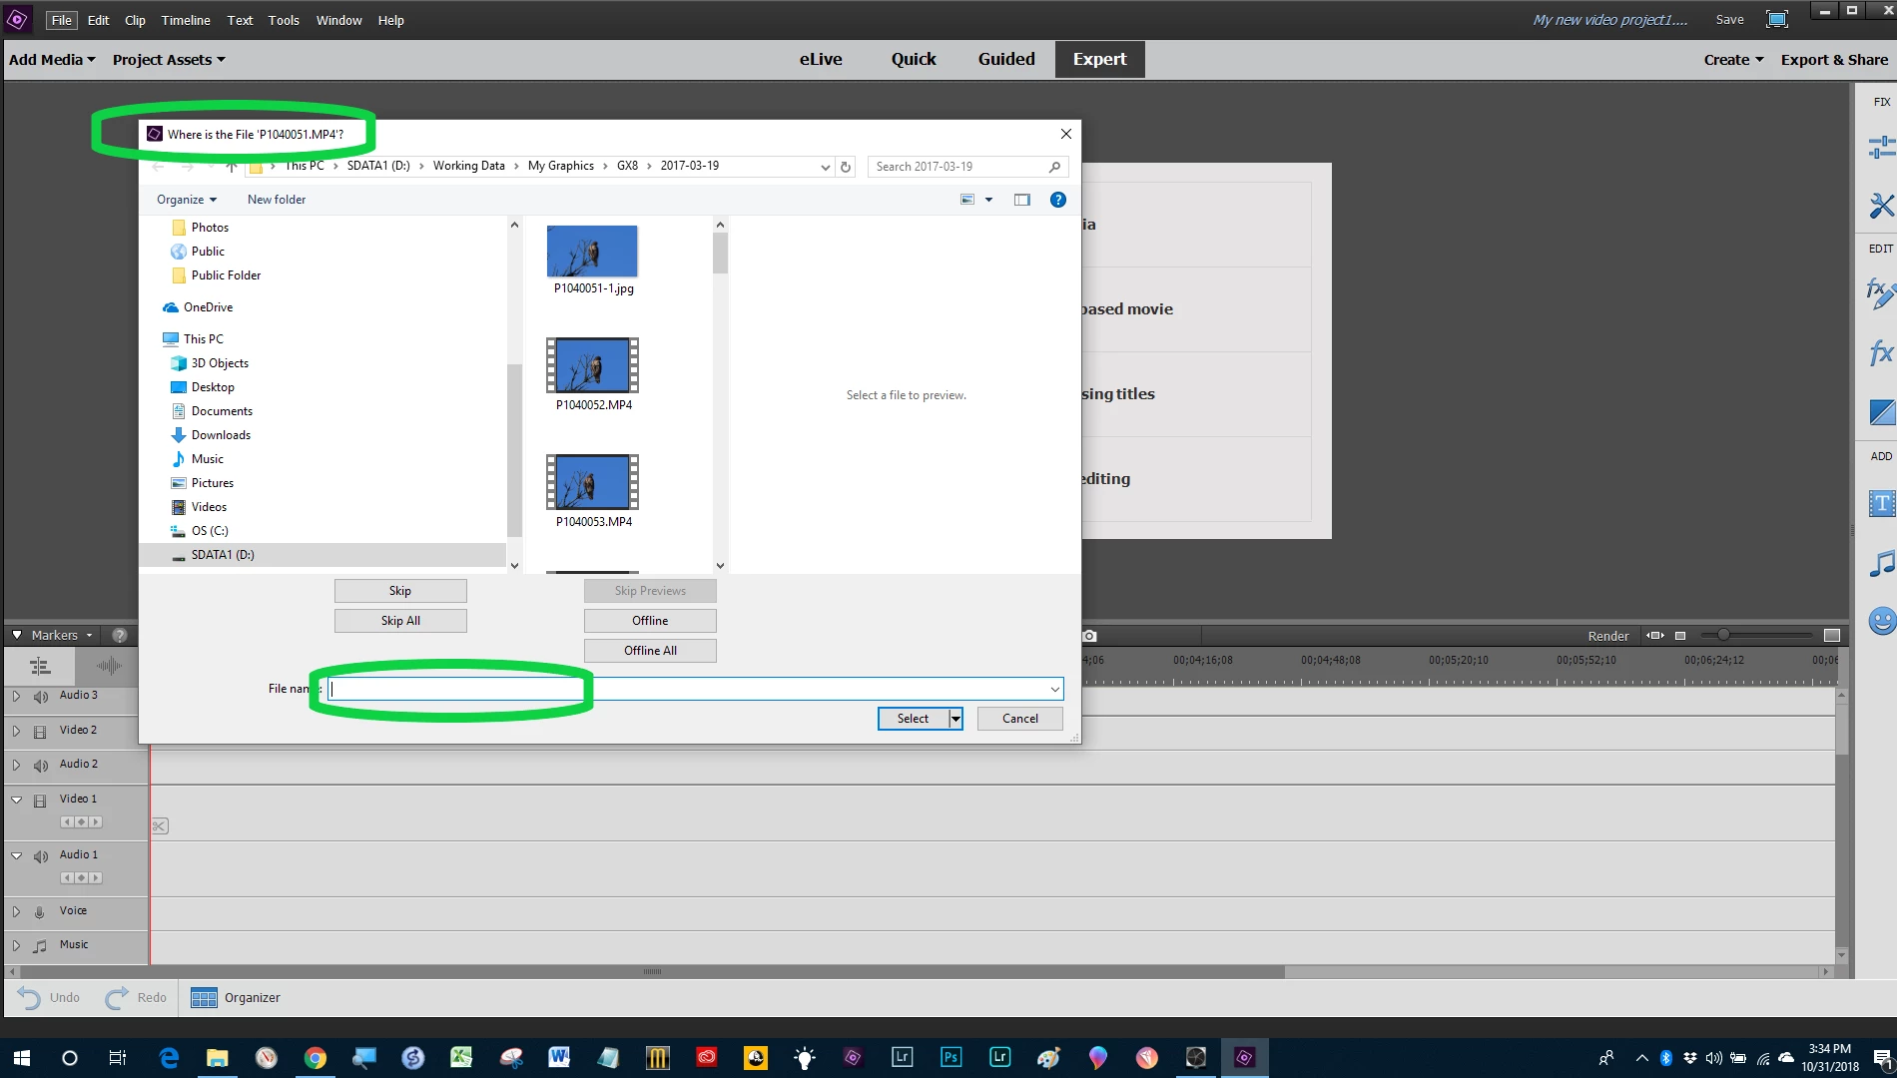Open the Project Assets dropdown
This screenshot has width=1897, height=1078.
click(169, 60)
